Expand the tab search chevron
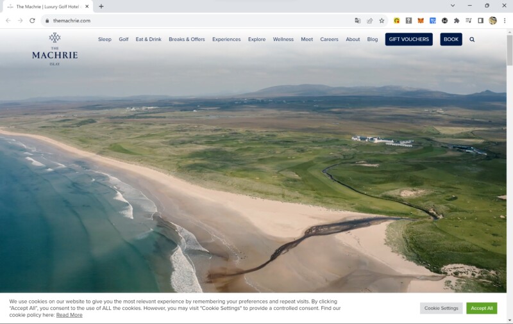513x324 pixels. (x=453, y=6)
